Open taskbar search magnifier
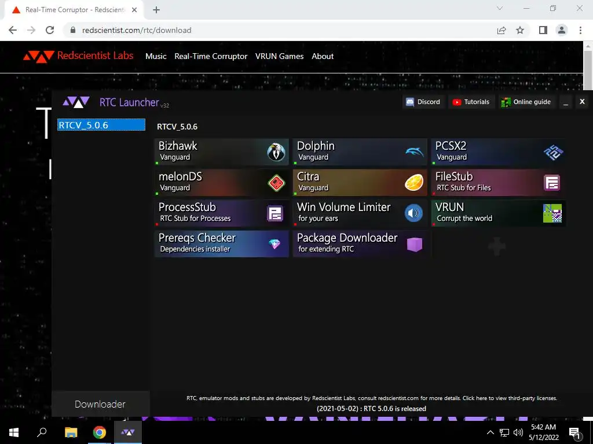The width and height of the screenshot is (593, 444). pos(42,432)
